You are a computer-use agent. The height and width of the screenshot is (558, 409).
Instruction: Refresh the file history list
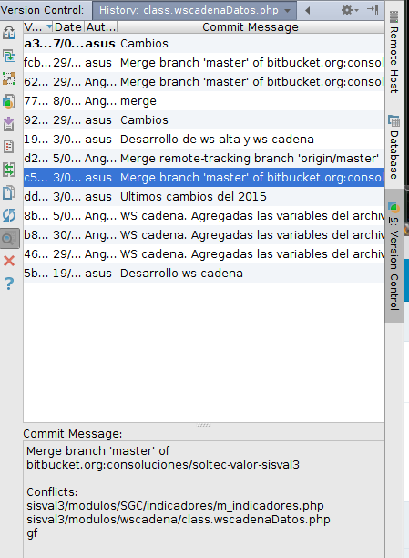pyautogui.click(x=9, y=215)
